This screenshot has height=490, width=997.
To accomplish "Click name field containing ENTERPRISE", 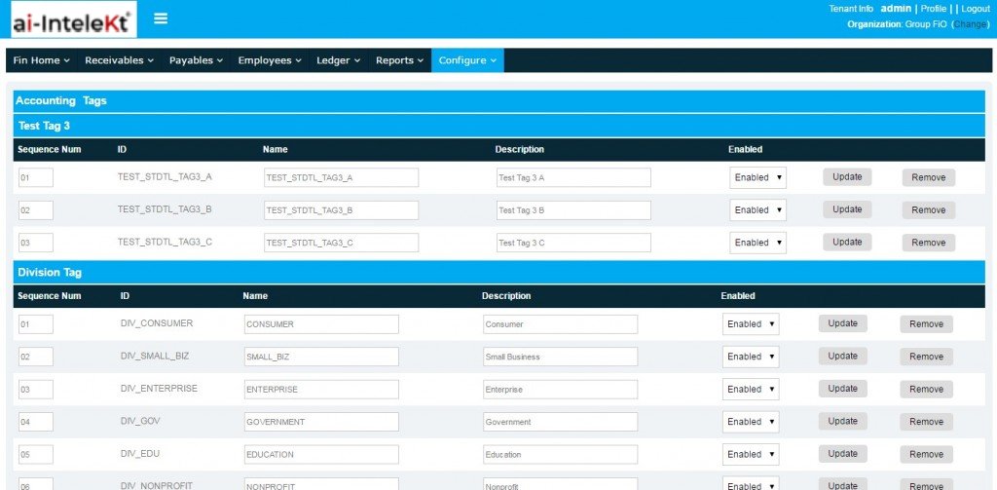I will (x=321, y=389).
